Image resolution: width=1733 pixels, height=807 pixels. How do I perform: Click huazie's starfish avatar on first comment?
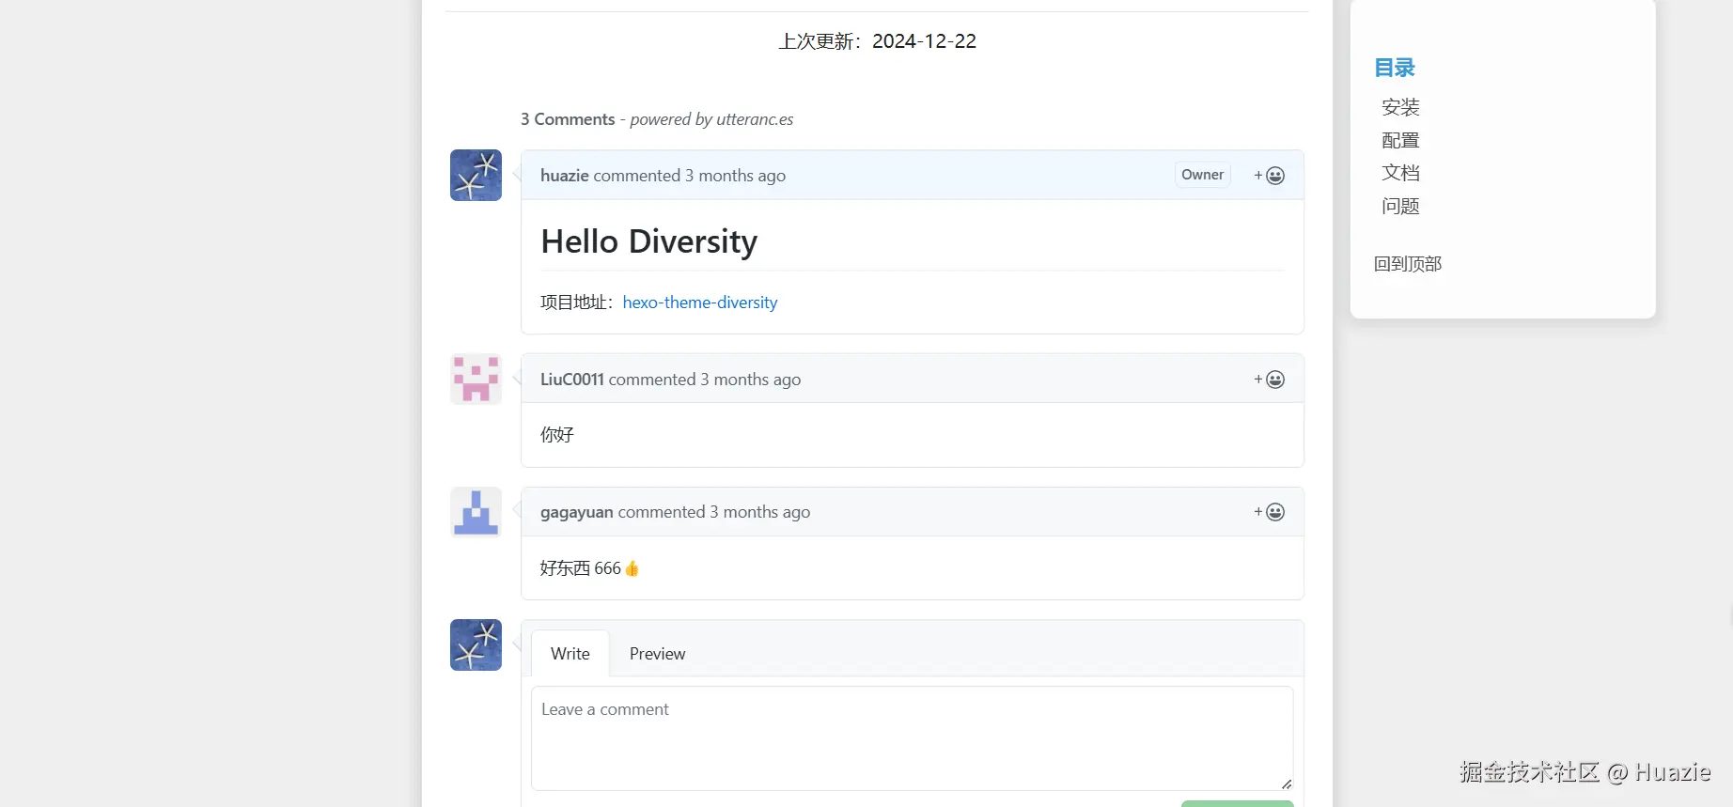[476, 176]
